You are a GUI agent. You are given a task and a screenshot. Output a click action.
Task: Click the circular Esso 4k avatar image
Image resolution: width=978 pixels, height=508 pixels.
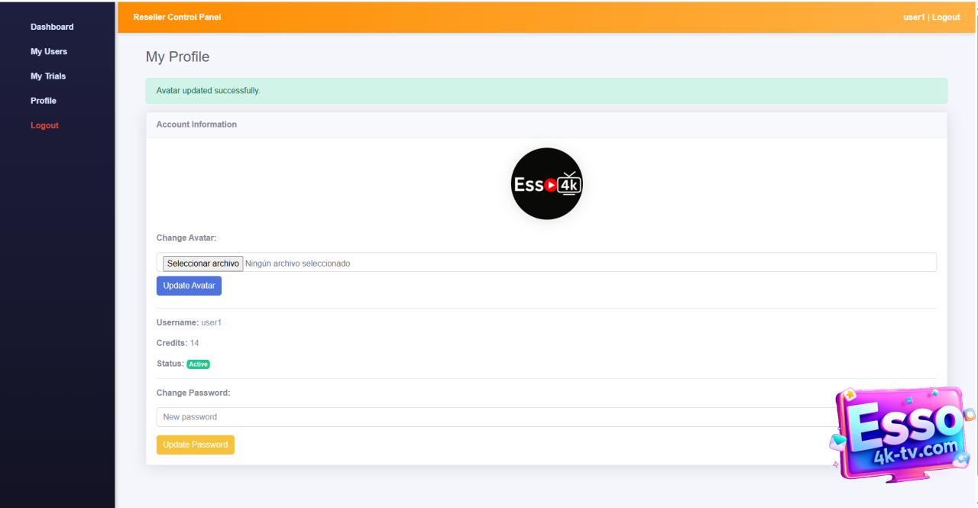pyautogui.click(x=546, y=184)
